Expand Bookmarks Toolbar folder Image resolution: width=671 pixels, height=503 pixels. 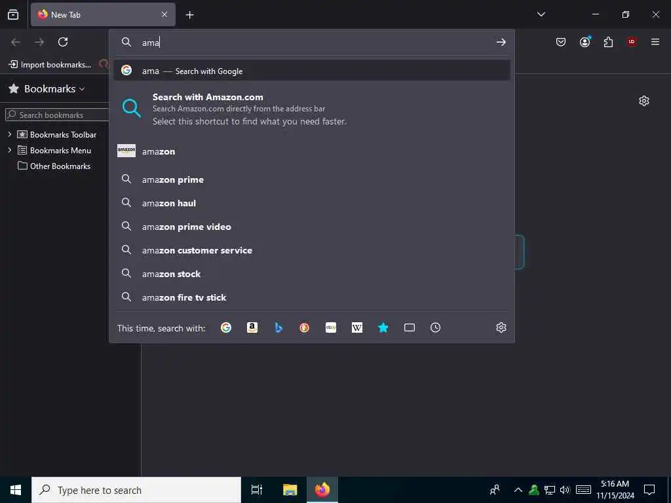(x=9, y=134)
